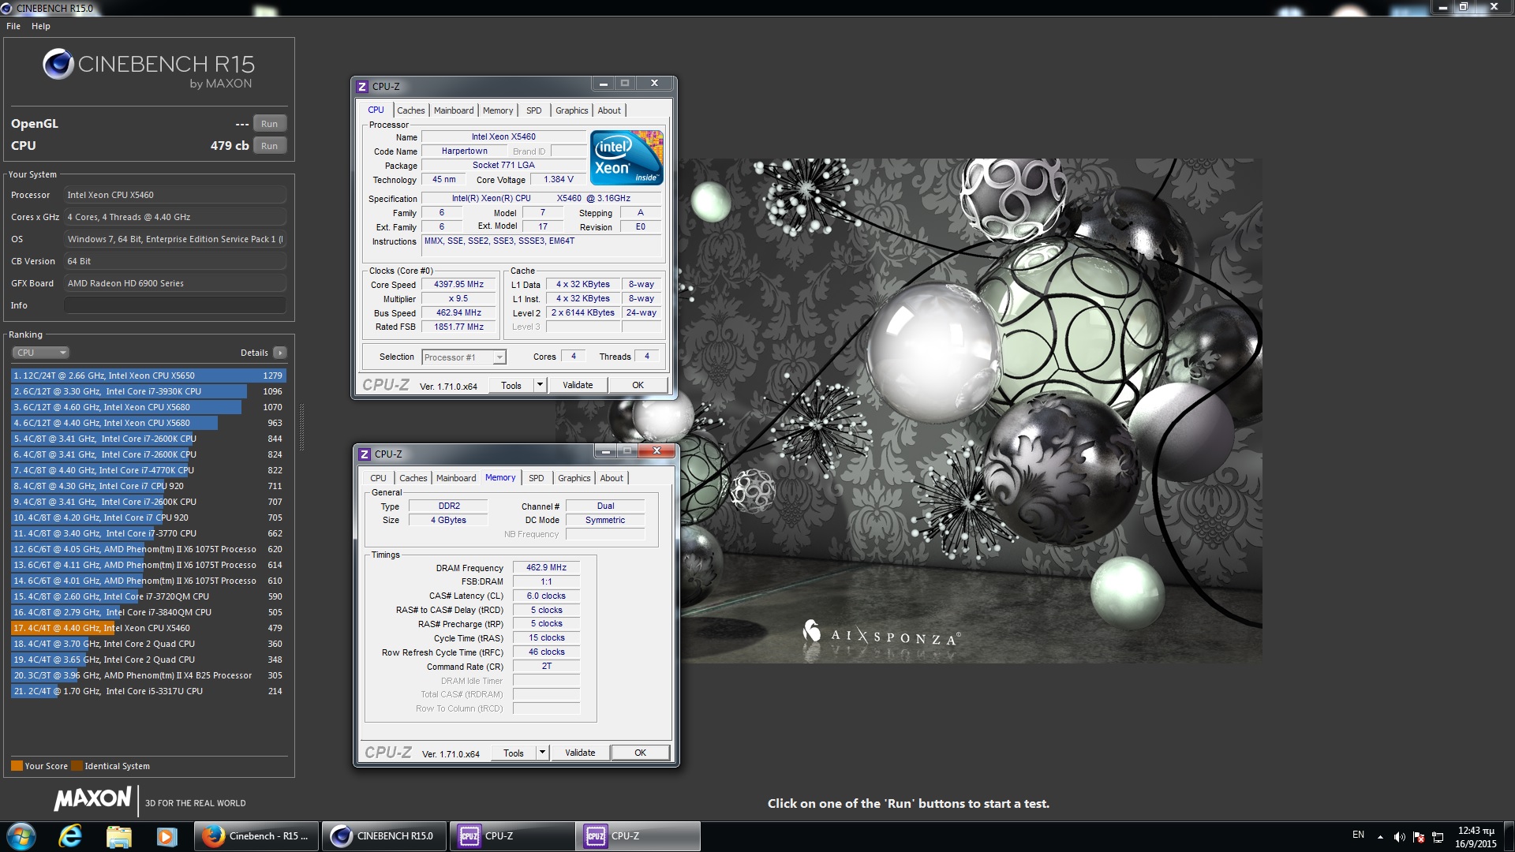Open network tray icon
This screenshot has width=1515, height=852.
pyautogui.click(x=1438, y=837)
